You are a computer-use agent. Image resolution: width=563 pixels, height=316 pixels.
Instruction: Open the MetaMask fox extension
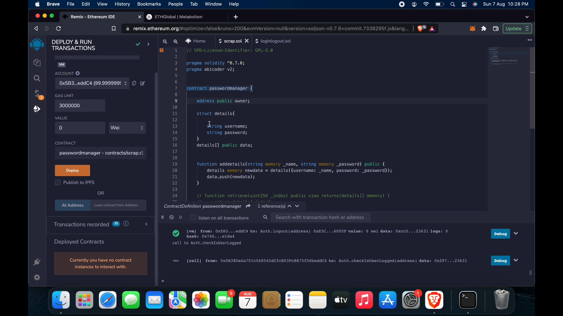[x=473, y=29]
